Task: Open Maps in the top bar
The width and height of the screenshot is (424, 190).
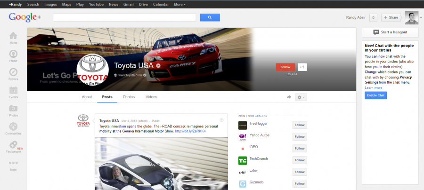Action: coord(66,4)
